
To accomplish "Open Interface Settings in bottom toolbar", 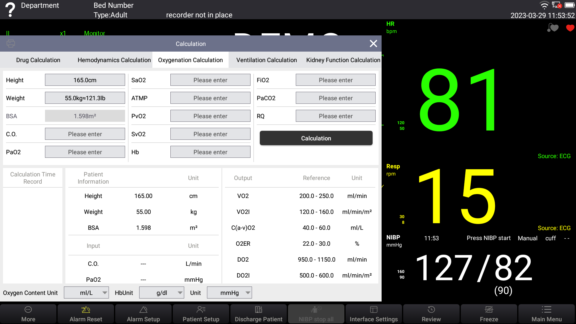I will tap(374, 314).
